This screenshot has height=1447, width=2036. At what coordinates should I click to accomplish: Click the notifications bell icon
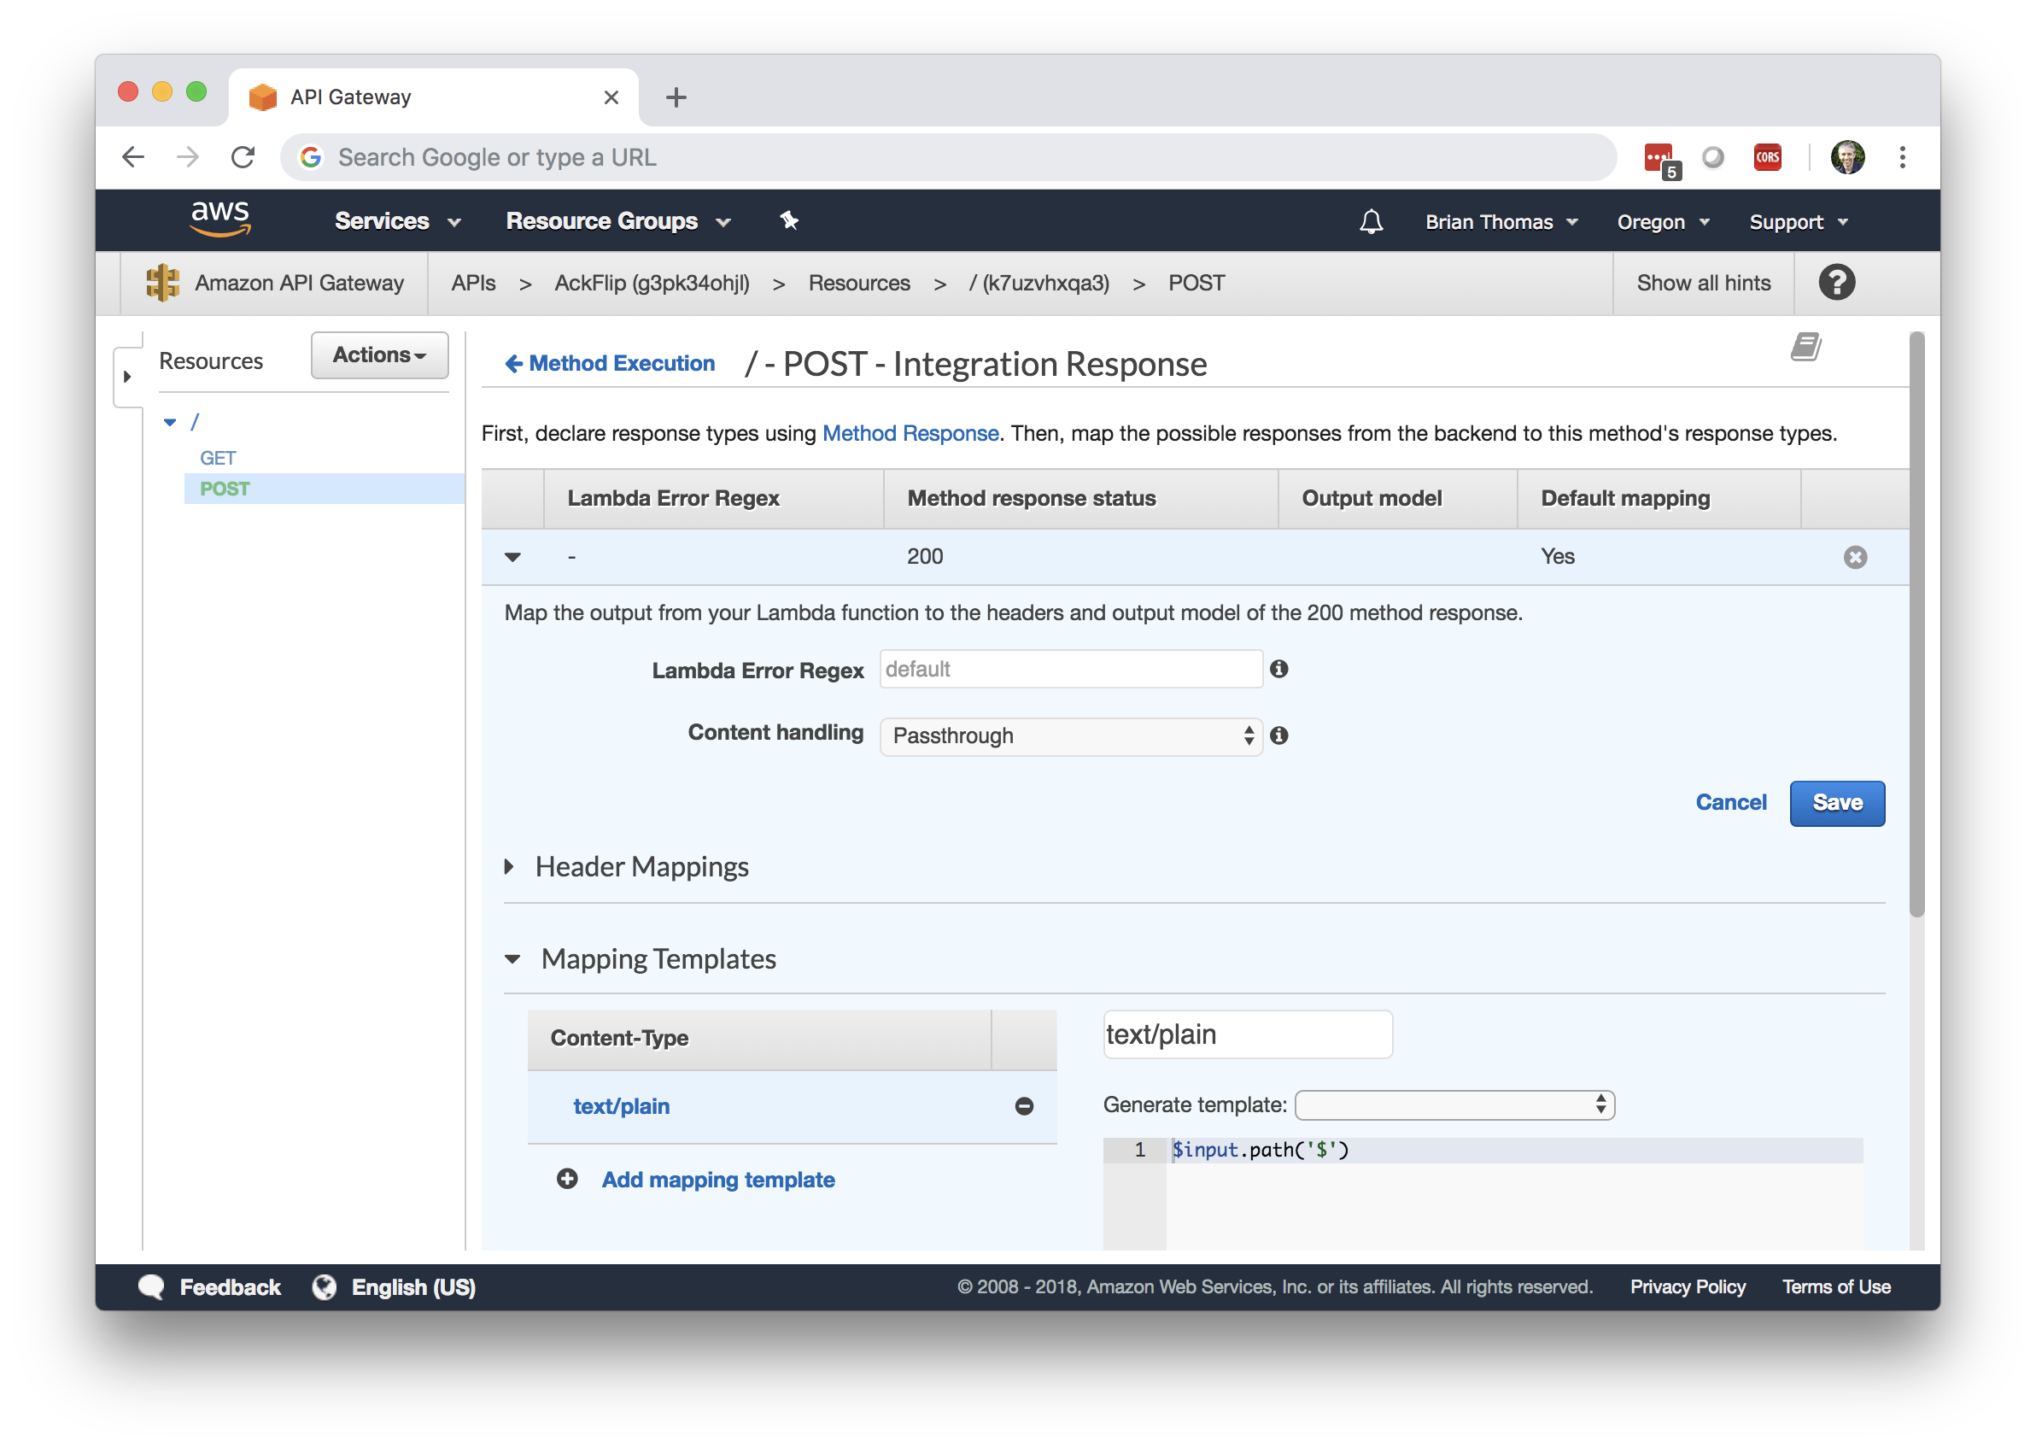[1371, 222]
